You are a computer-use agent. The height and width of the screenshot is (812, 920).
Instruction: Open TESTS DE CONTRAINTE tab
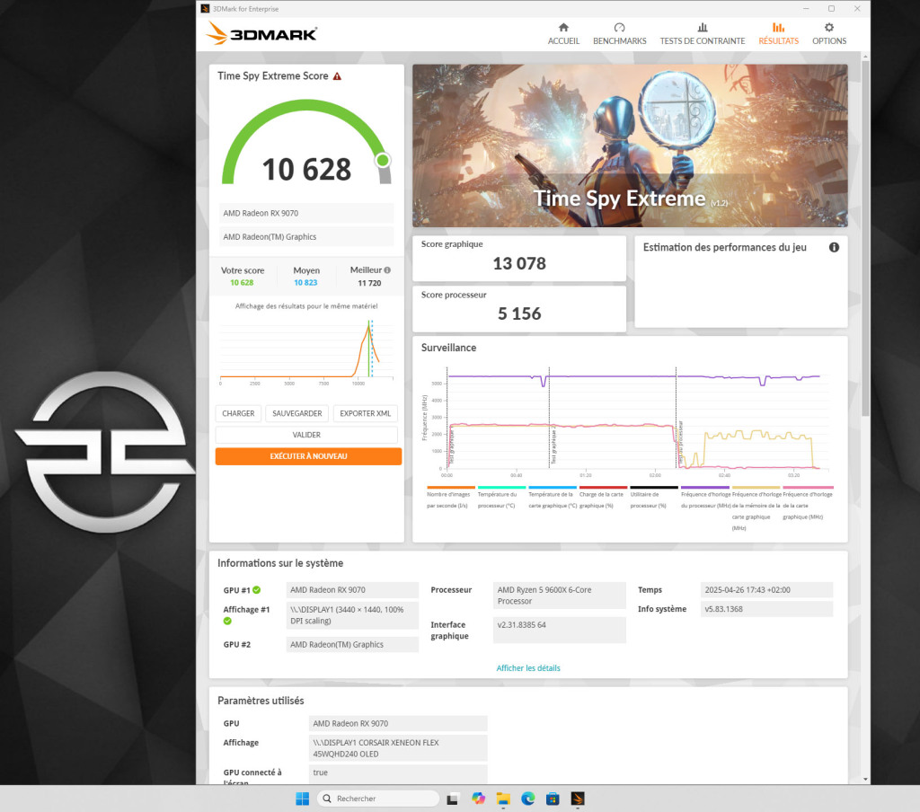point(703,34)
